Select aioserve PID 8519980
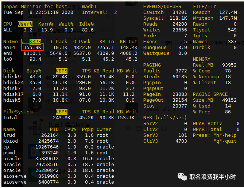This screenshot has height=188, width=244. click(49, 176)
